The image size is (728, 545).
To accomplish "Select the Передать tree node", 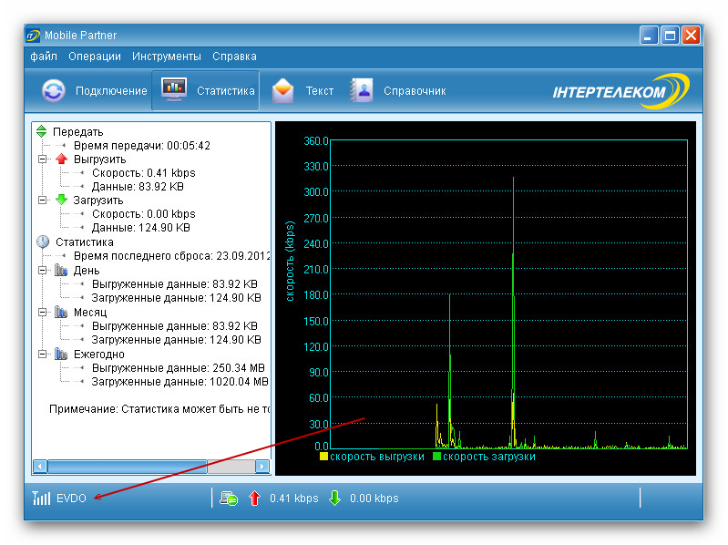I will [x=77, y=132].
